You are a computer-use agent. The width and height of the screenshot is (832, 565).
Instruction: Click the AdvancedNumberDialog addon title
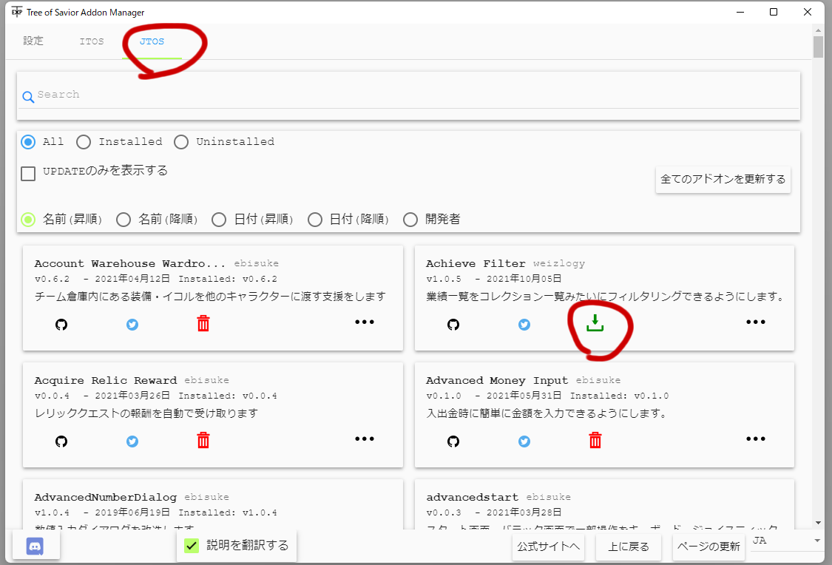[x=106, y=497]
